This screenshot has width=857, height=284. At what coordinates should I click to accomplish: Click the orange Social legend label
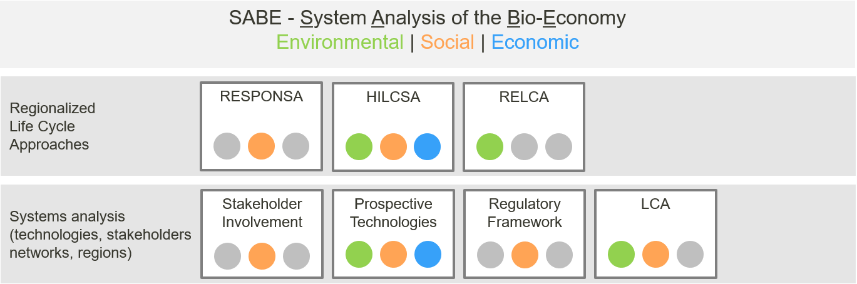[447, 43]
